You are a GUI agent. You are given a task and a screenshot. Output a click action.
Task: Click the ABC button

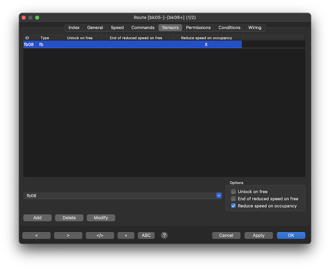tap(146, 235)
